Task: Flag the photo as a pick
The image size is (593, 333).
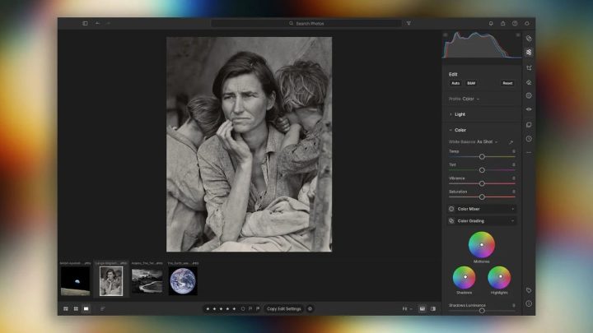Action: click(250, 309)
